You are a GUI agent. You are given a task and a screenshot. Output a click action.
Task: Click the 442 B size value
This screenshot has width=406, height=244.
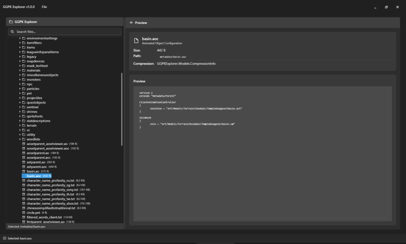(161, 50)
